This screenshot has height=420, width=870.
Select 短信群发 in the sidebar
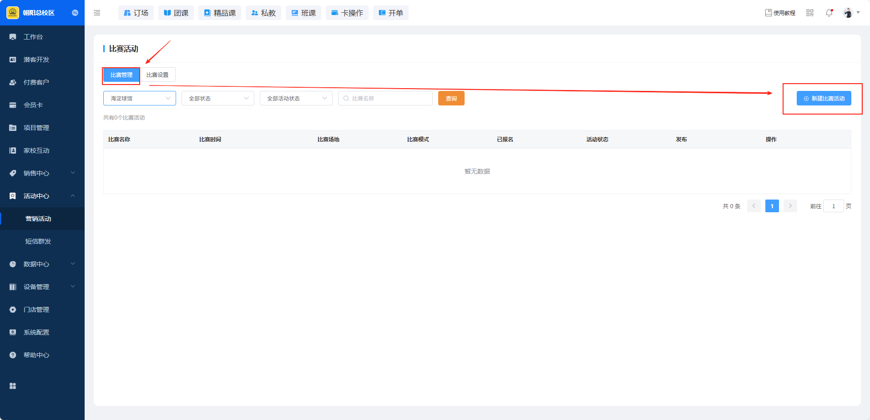pos(38,241)
